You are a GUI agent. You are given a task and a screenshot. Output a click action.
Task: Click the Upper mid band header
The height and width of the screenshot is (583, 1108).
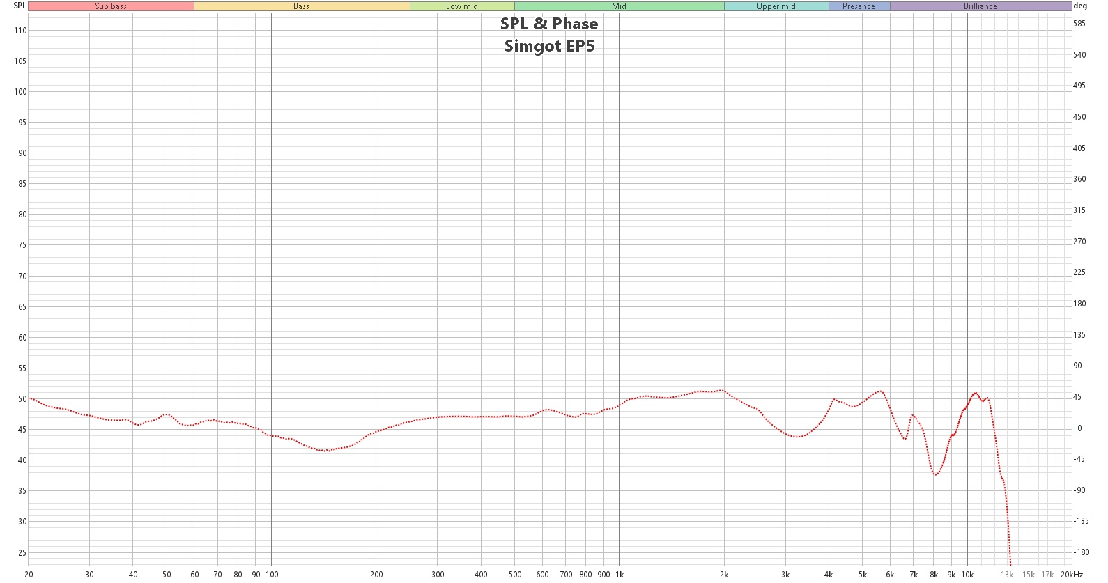point(776,6)
